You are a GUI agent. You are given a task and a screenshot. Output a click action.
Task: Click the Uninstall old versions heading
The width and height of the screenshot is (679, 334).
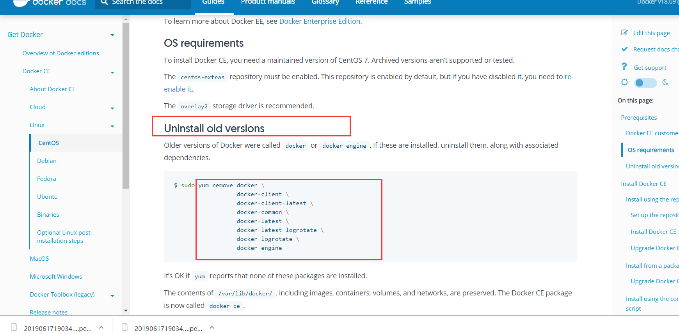[214, 128]
